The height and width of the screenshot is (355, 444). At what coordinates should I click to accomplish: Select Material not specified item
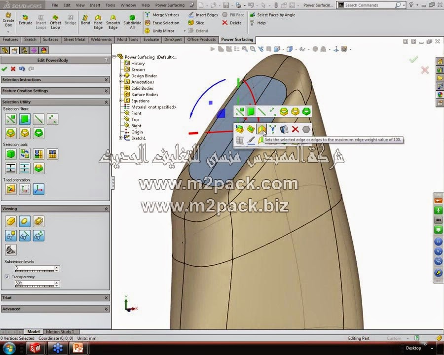tap(150, 107)
